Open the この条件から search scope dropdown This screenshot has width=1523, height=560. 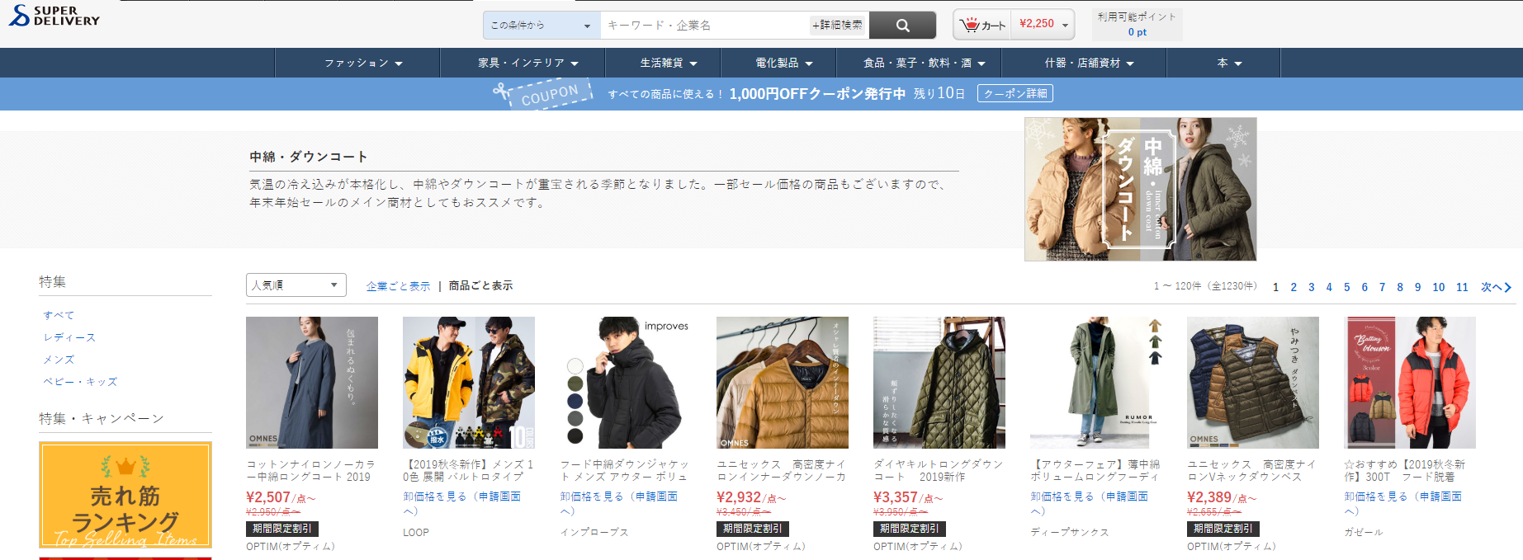click(541, 26)
